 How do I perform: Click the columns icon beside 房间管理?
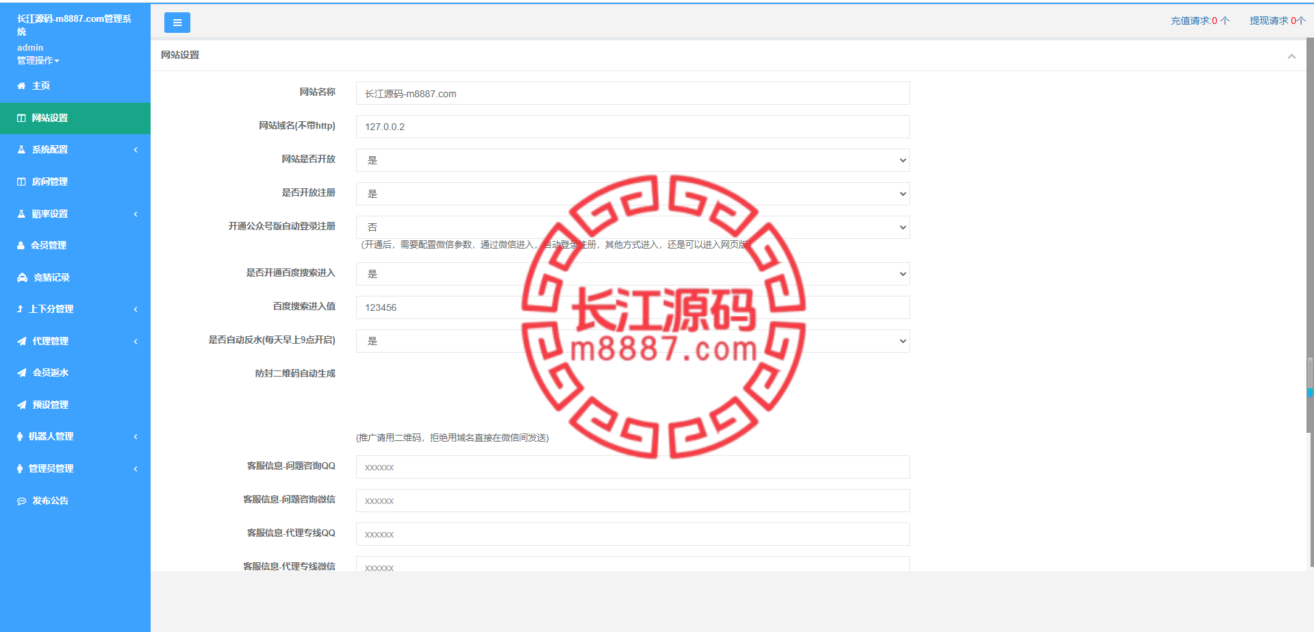tap(21, 181)
